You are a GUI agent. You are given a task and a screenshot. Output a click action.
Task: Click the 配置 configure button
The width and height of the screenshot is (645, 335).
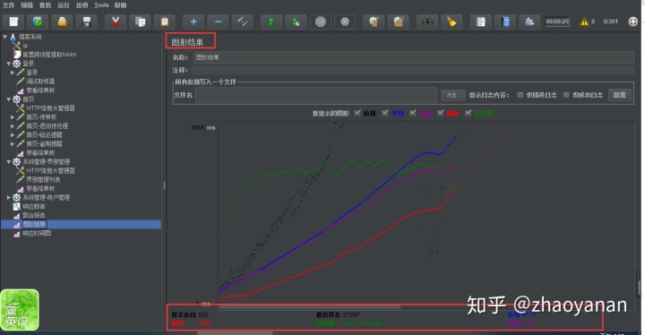620,95
